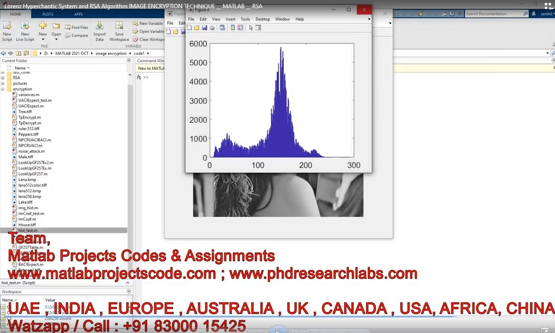This screenshot has height=333, width=555.
Task: Click Open File icon in Figure 8 toolbar
Action: [197, 28]
